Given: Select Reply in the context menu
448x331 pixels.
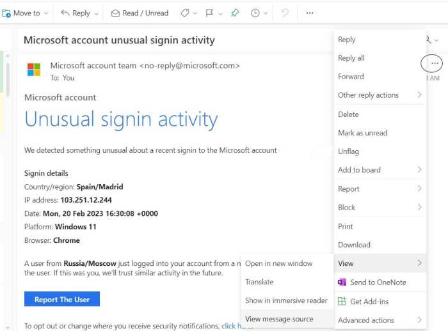Looking at the screenshot, I should 380,40.
